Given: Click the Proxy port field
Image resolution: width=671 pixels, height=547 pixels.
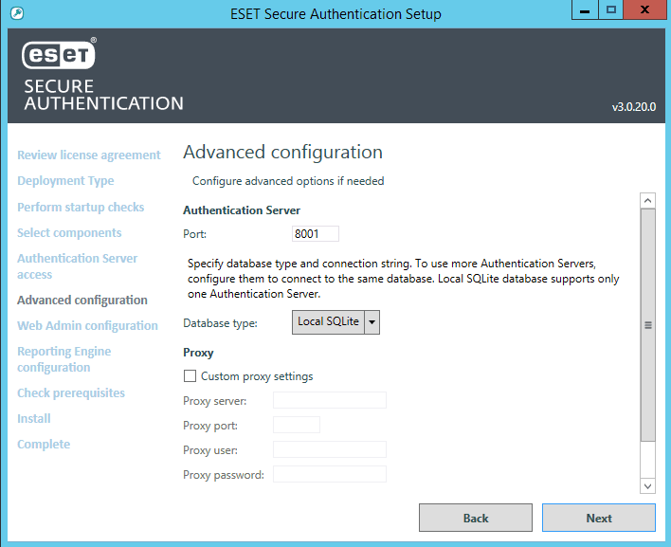Looking at the screenshot, I should (x=297, y=426).
